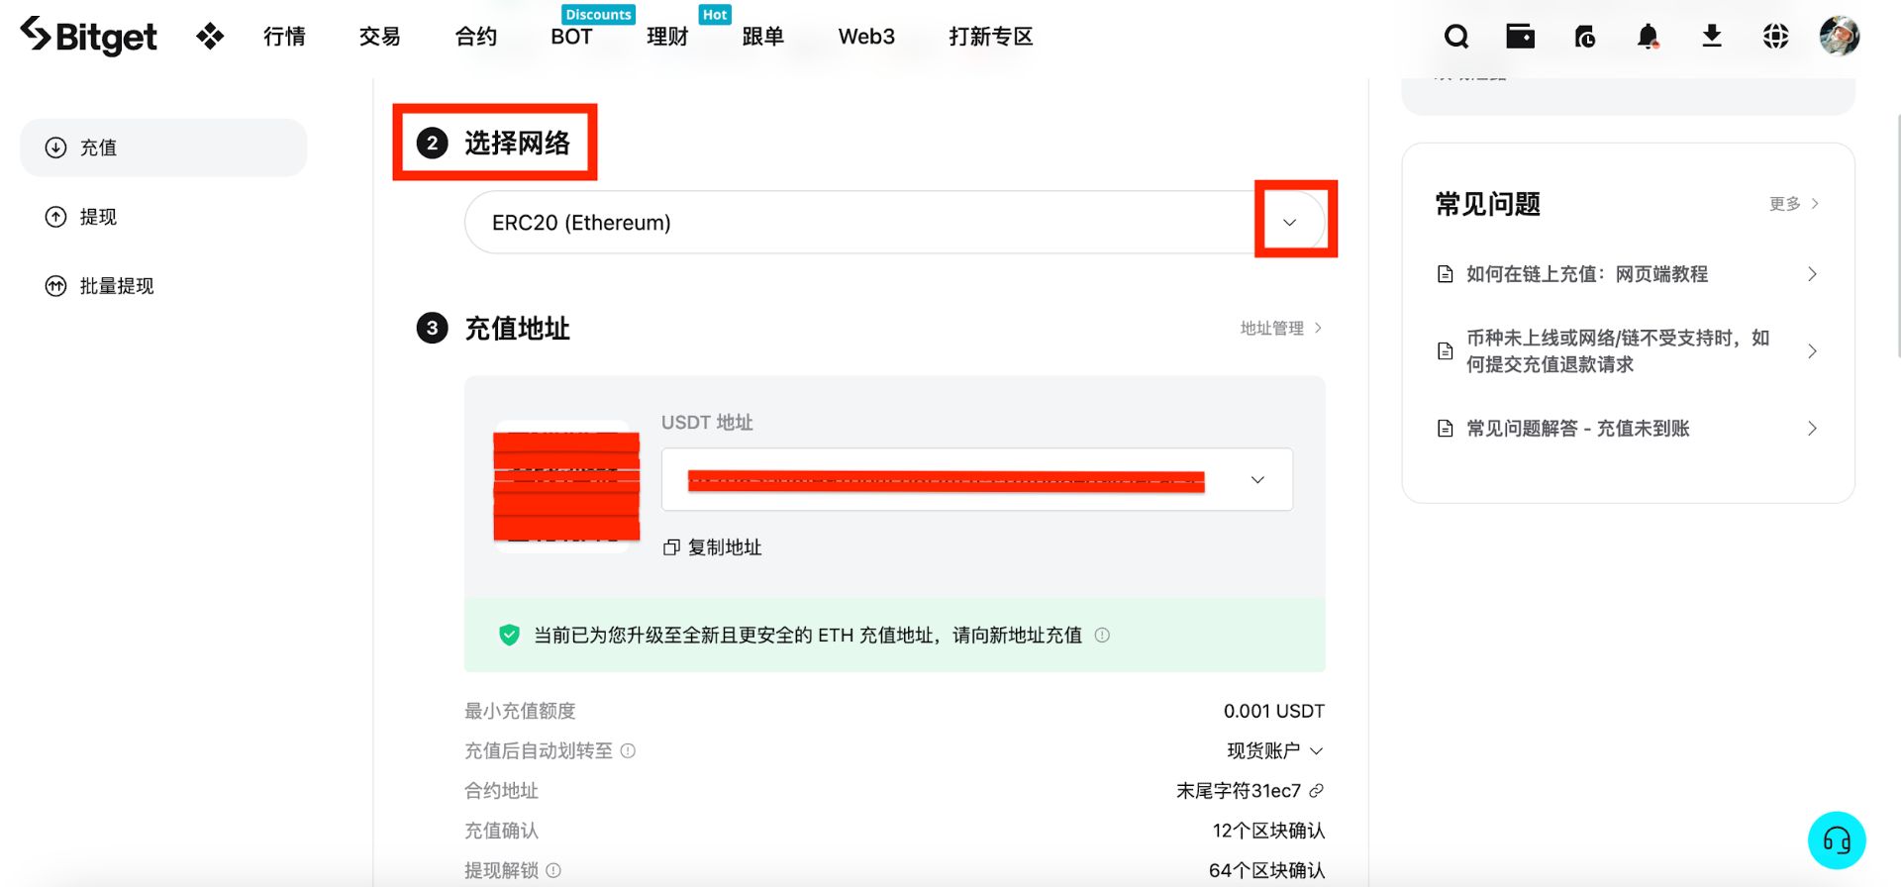
Task: Click the 充值确认 label
Action: (501, 831)
